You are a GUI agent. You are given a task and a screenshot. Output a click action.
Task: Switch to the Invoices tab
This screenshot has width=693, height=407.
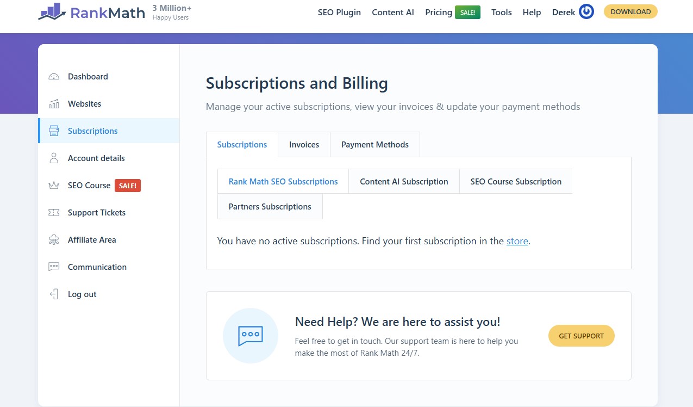point(304,144)
